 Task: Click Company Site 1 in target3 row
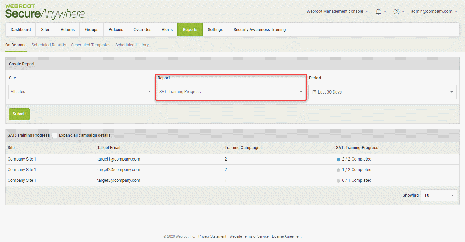[22, 180]
